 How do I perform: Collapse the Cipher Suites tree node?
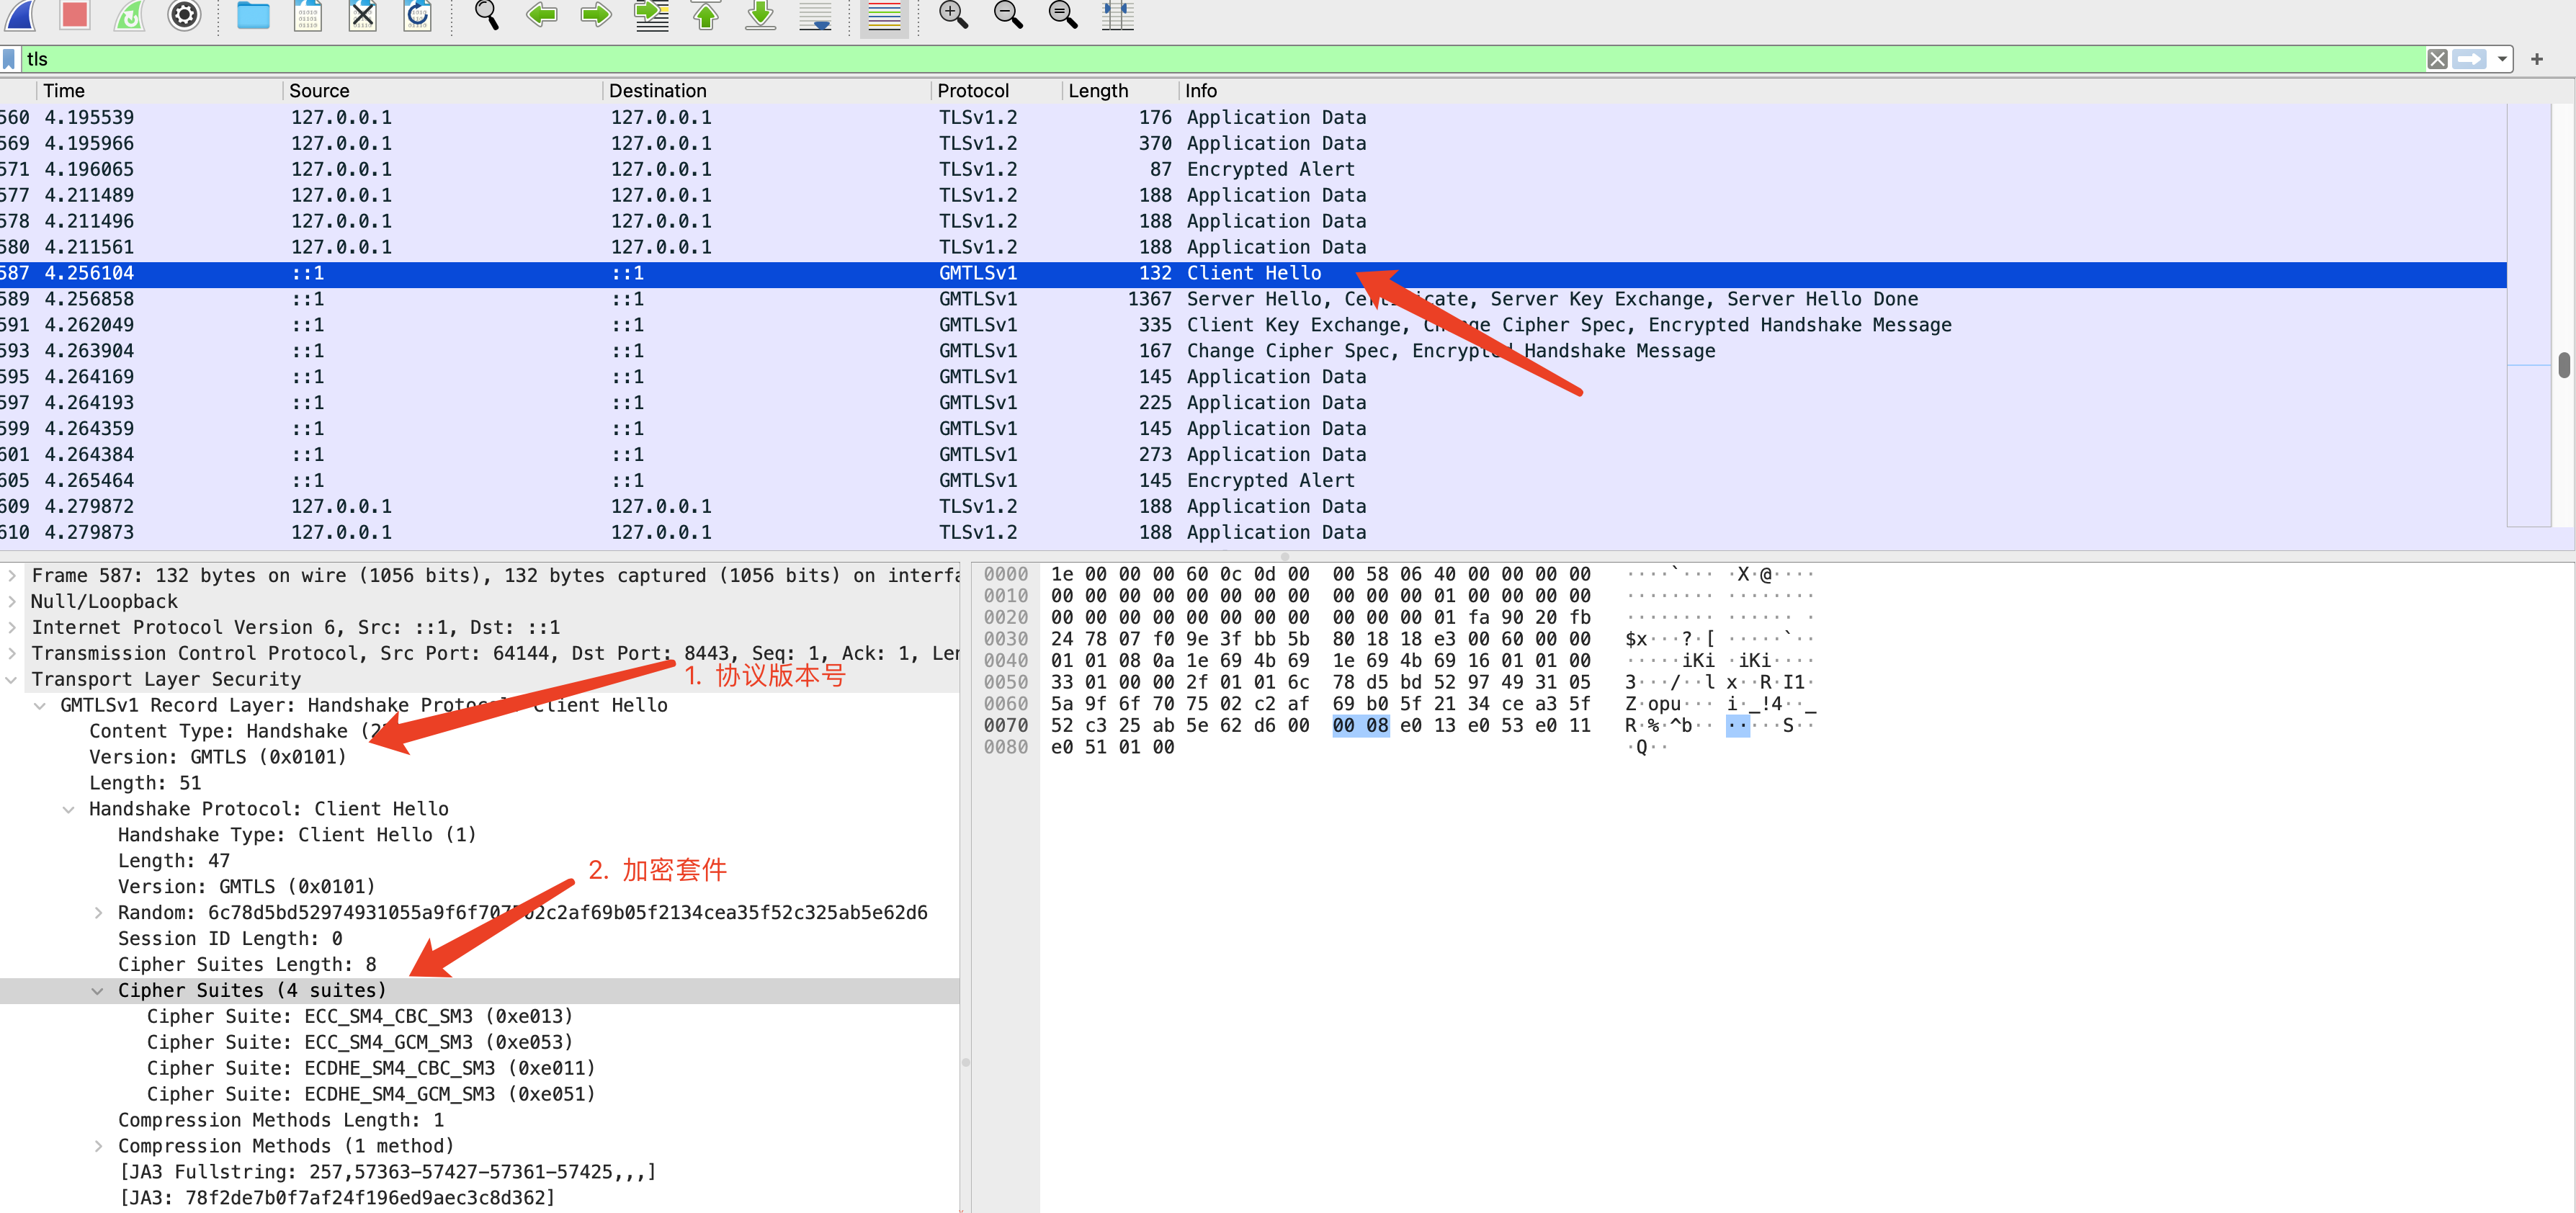coord(97,991)
